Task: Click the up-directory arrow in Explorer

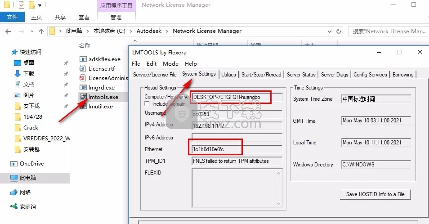Action: (x=41, y=31)
